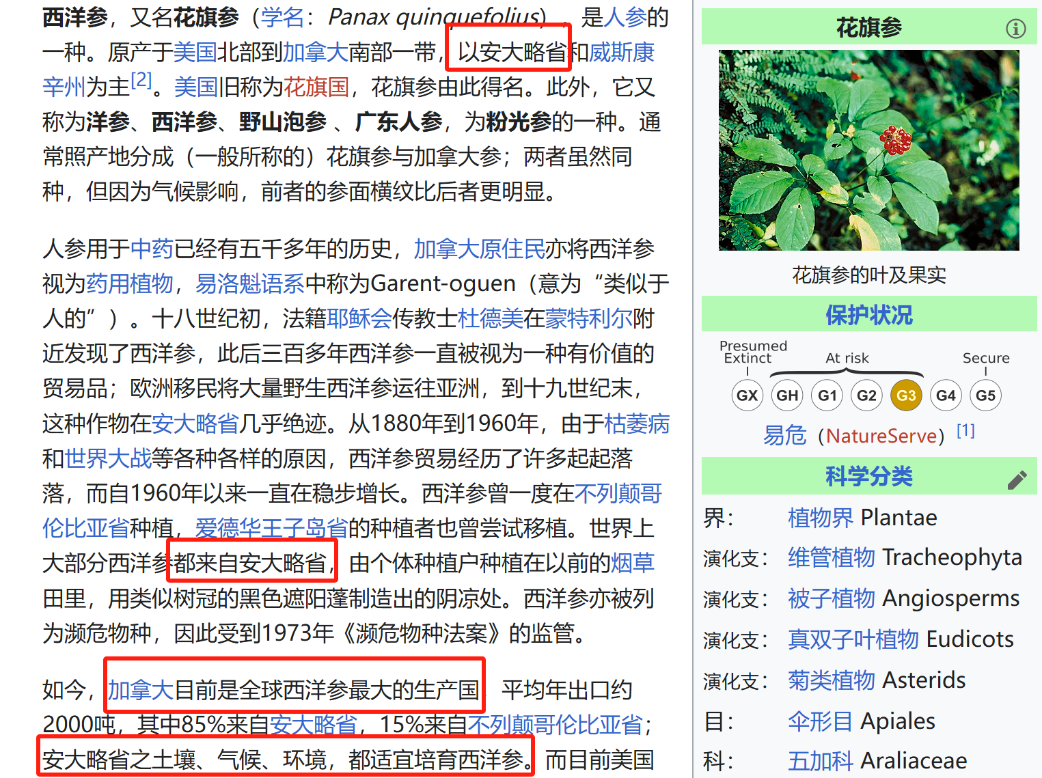Open the NatureServe link
The image size is (1042, 778).
pos(881,436)
